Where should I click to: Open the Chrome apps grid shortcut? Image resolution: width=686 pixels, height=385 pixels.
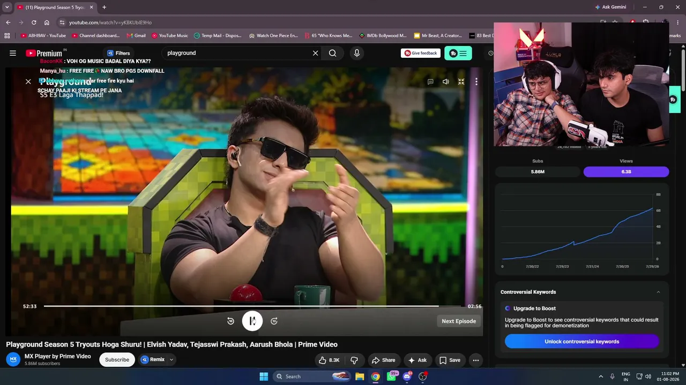pos(7,36)
